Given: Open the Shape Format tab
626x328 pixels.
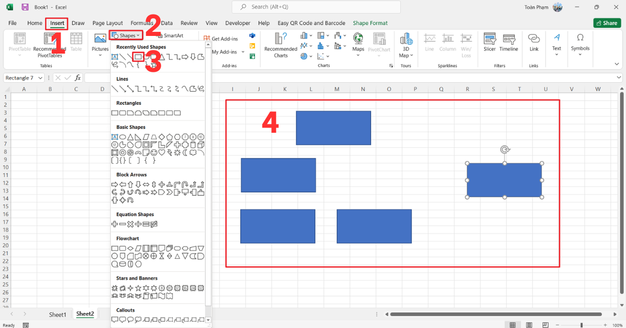Looking at the screenshot, I should (x=370, y=23).
